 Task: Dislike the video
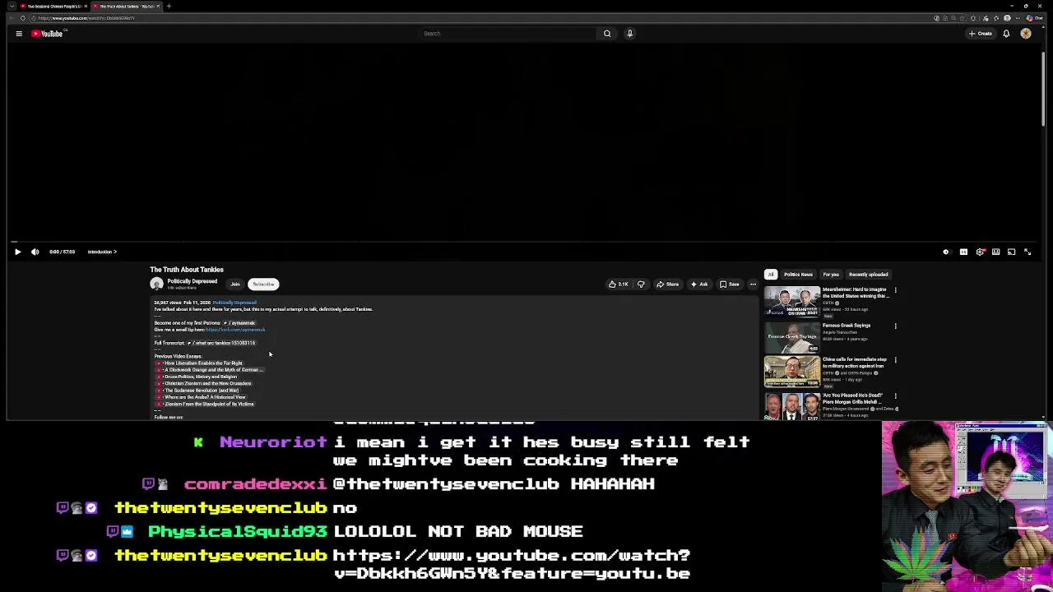click(641, 284)
